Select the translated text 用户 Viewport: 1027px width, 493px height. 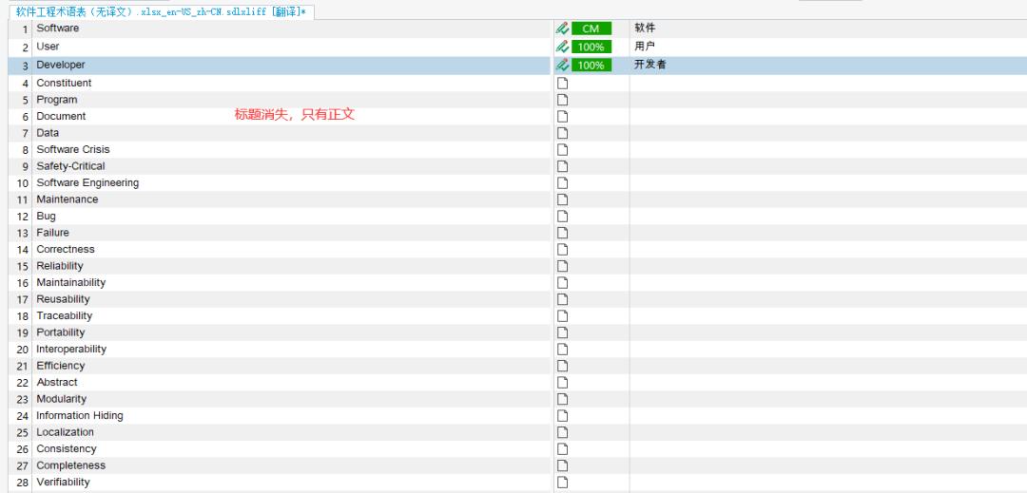point(645,47)
